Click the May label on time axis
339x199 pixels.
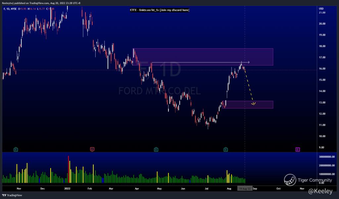pos(159,189)
